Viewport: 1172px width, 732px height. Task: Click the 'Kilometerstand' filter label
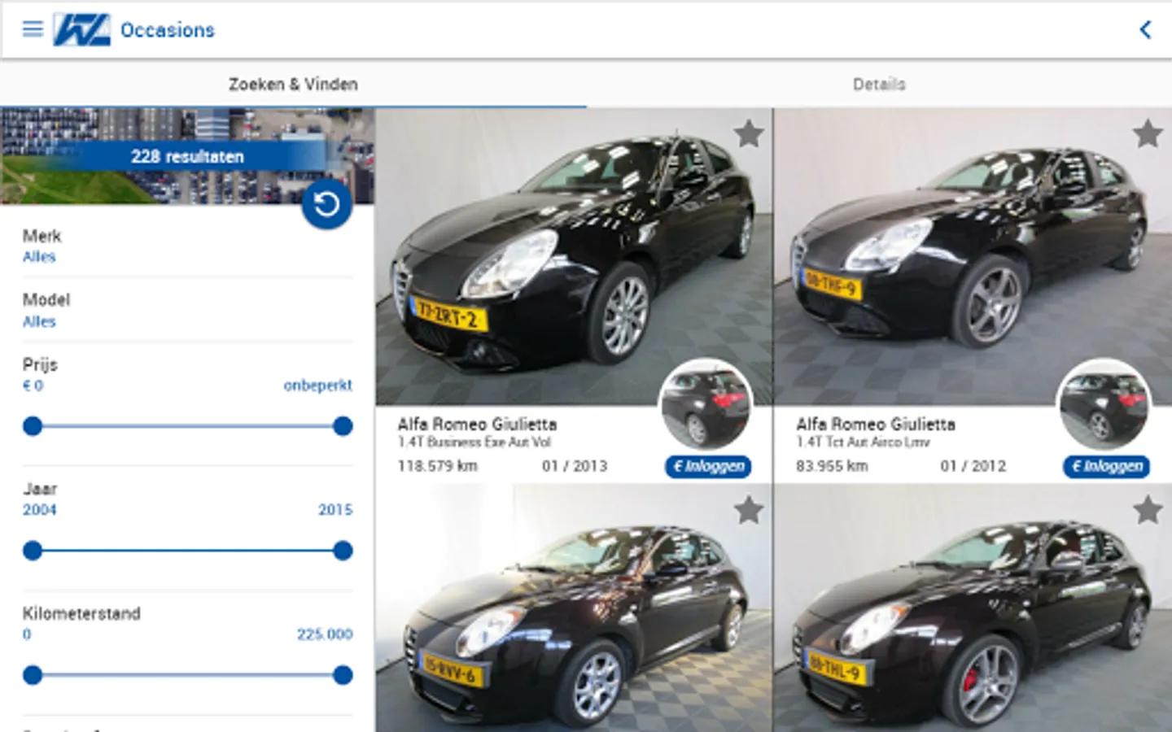81,613
